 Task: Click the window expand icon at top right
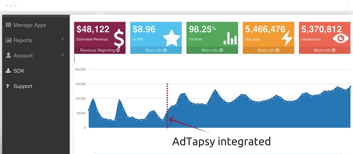click(348, 6)
